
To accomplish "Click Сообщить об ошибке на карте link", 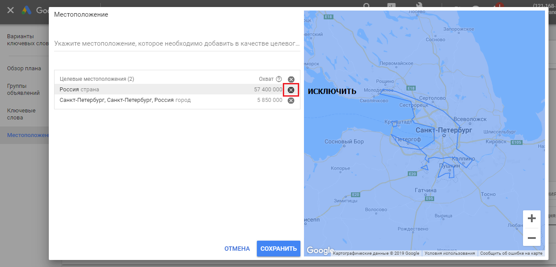I will pos(511,253).
